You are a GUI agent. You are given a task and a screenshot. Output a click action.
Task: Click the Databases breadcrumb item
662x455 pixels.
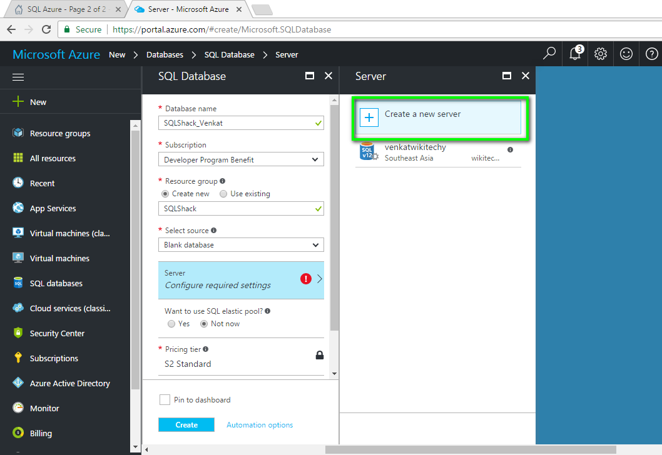165,55
